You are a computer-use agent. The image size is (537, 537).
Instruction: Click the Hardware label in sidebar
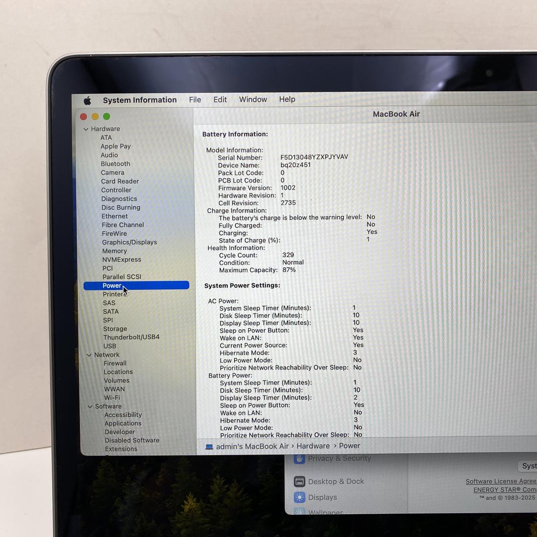(x=105, y=129)
